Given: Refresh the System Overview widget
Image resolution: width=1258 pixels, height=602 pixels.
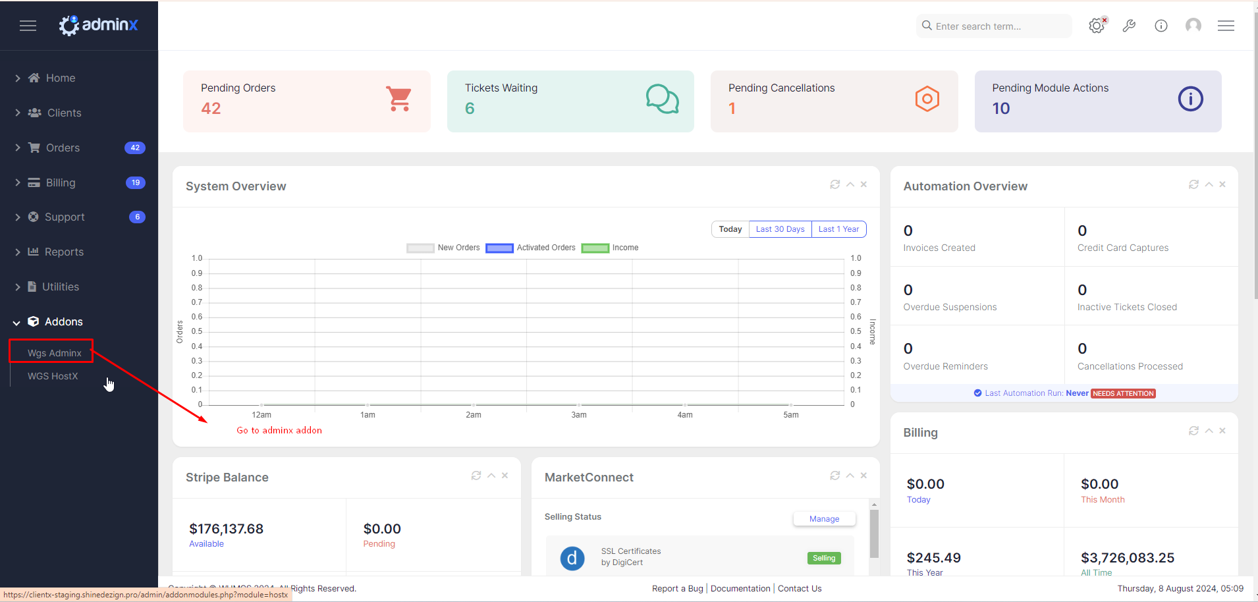Looking at the screenshot, I should pos(834,184).
